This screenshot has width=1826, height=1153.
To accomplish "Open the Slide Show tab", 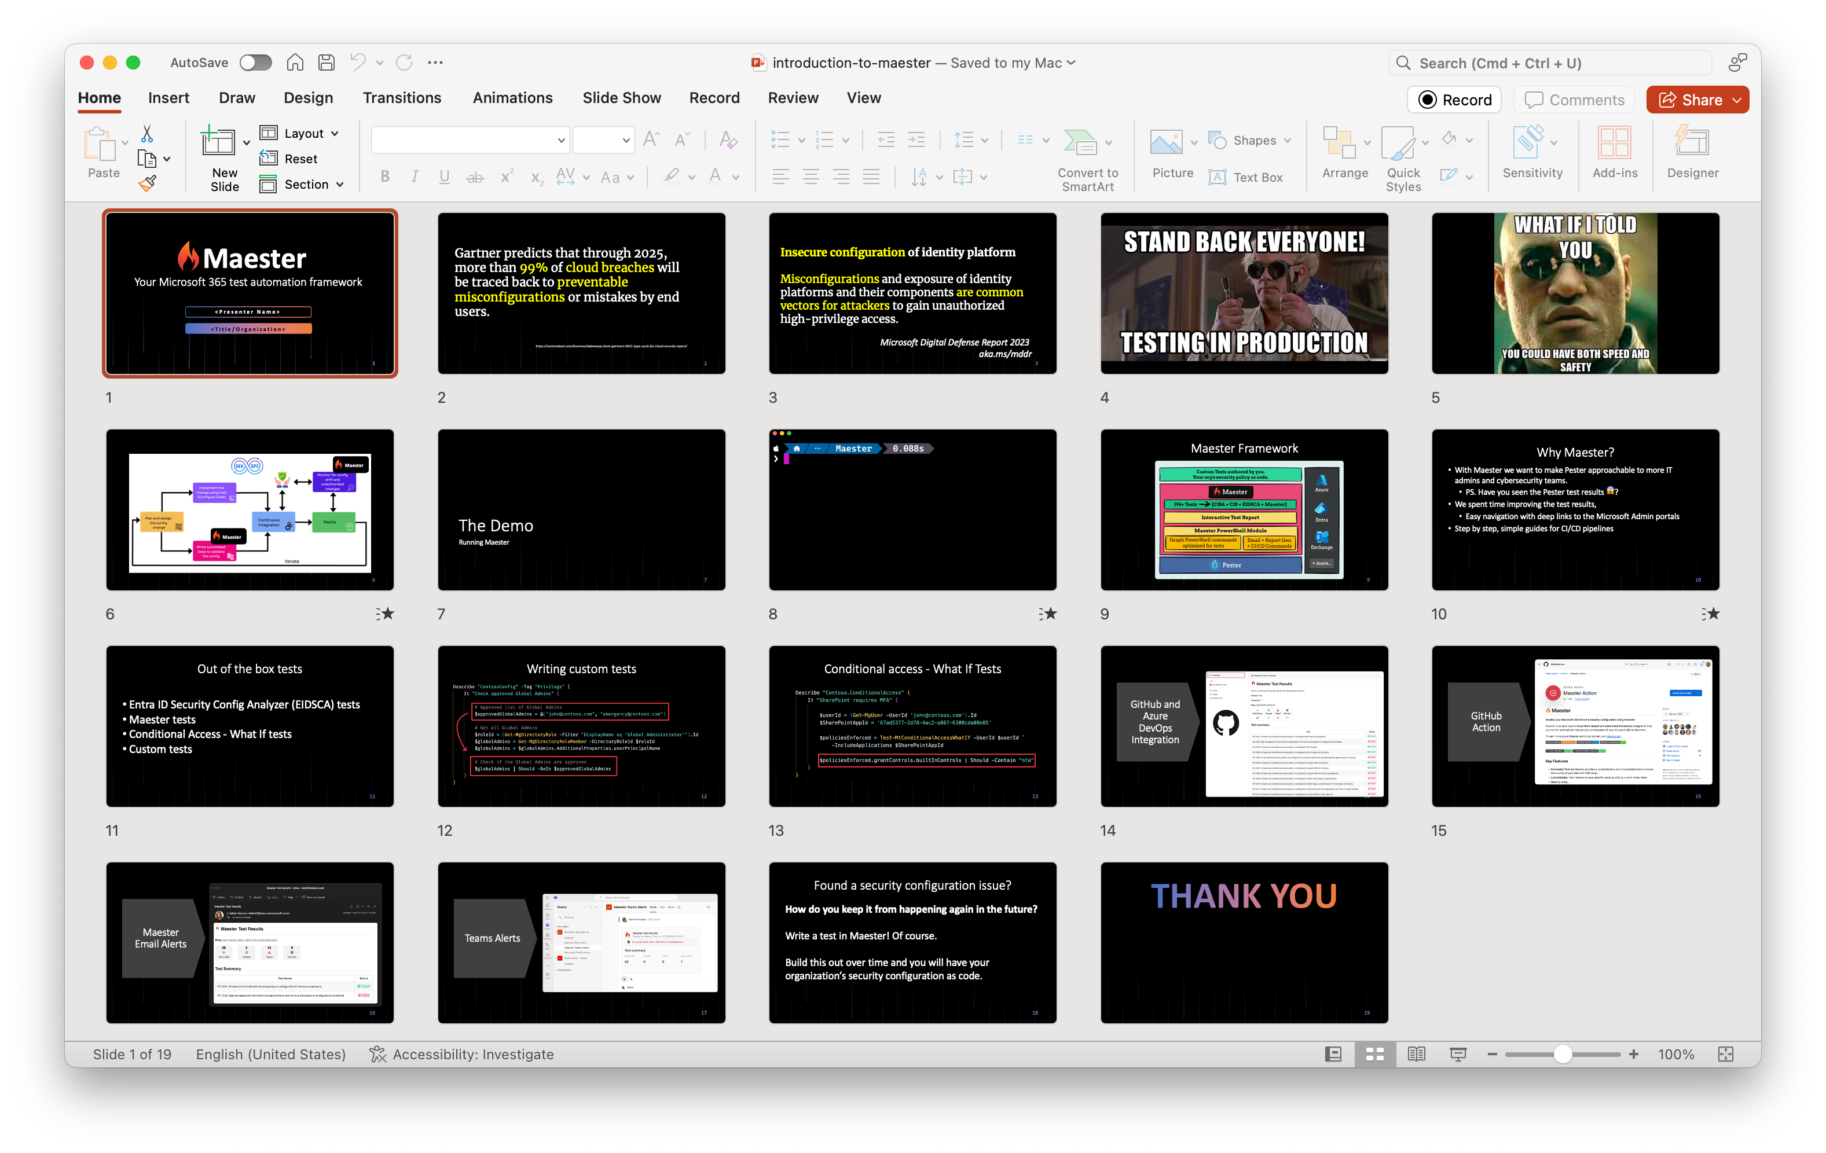I will coord(622,98).
